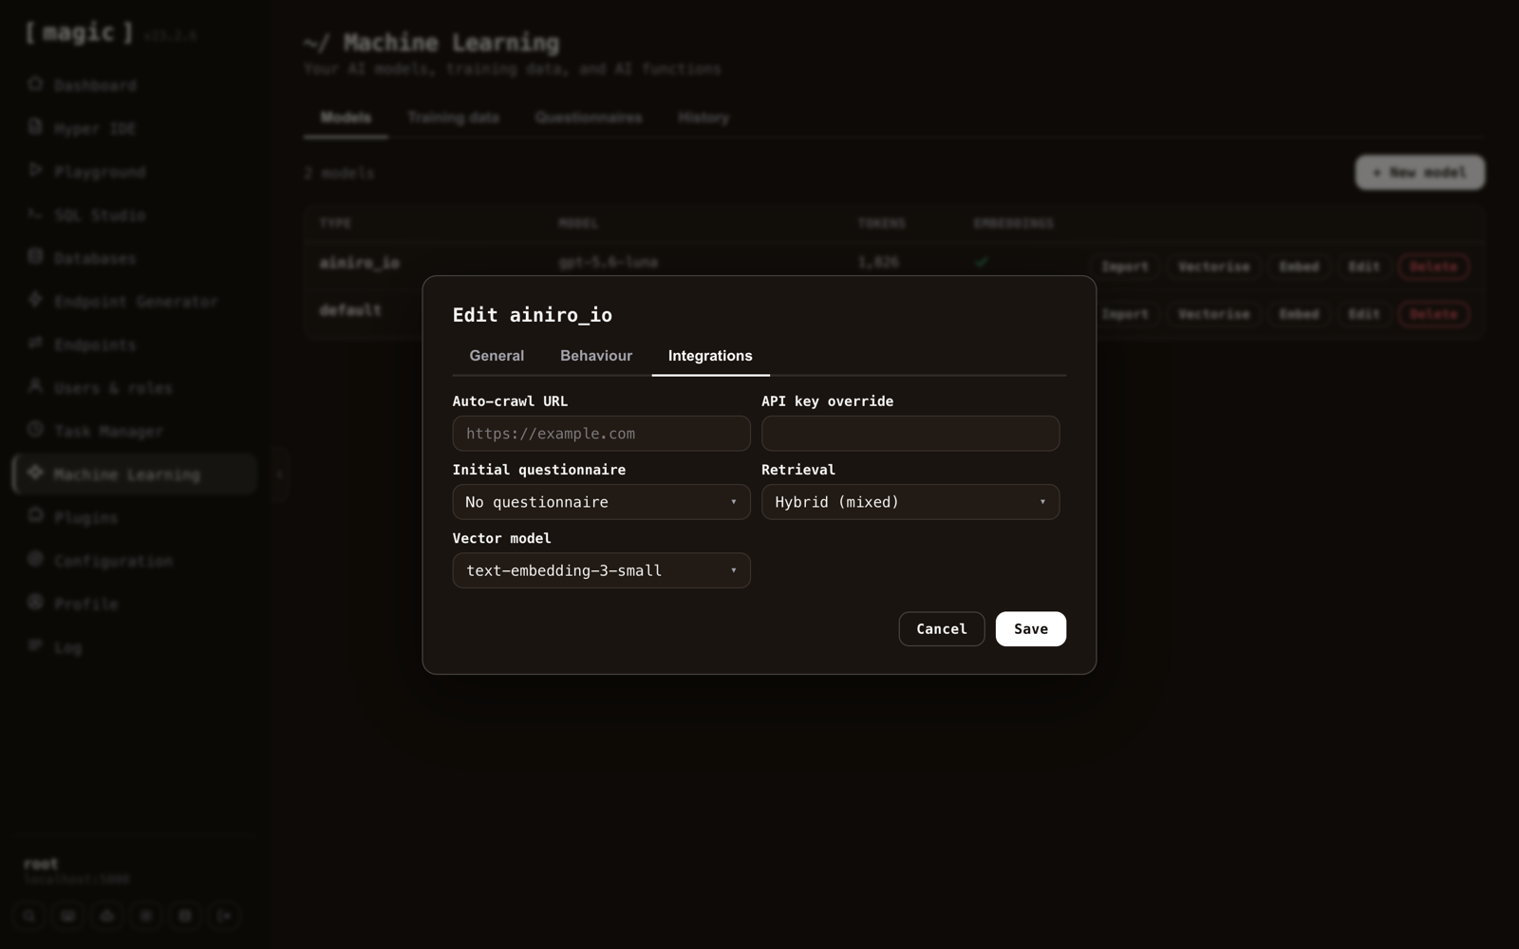Open Task Manager via its clock icon
The height and width of the screenshot is (949, 1519).
[35, 430]
